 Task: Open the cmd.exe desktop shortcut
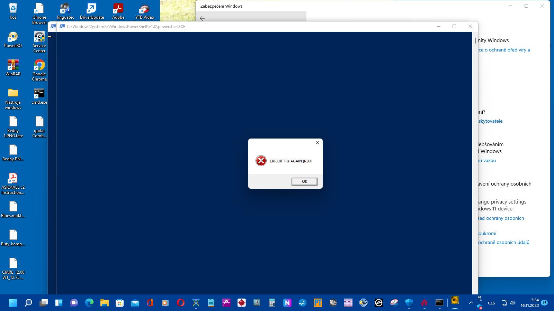[39, 96]
